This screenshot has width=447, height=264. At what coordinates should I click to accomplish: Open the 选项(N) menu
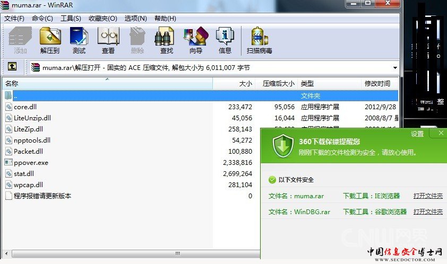[136, 19]
